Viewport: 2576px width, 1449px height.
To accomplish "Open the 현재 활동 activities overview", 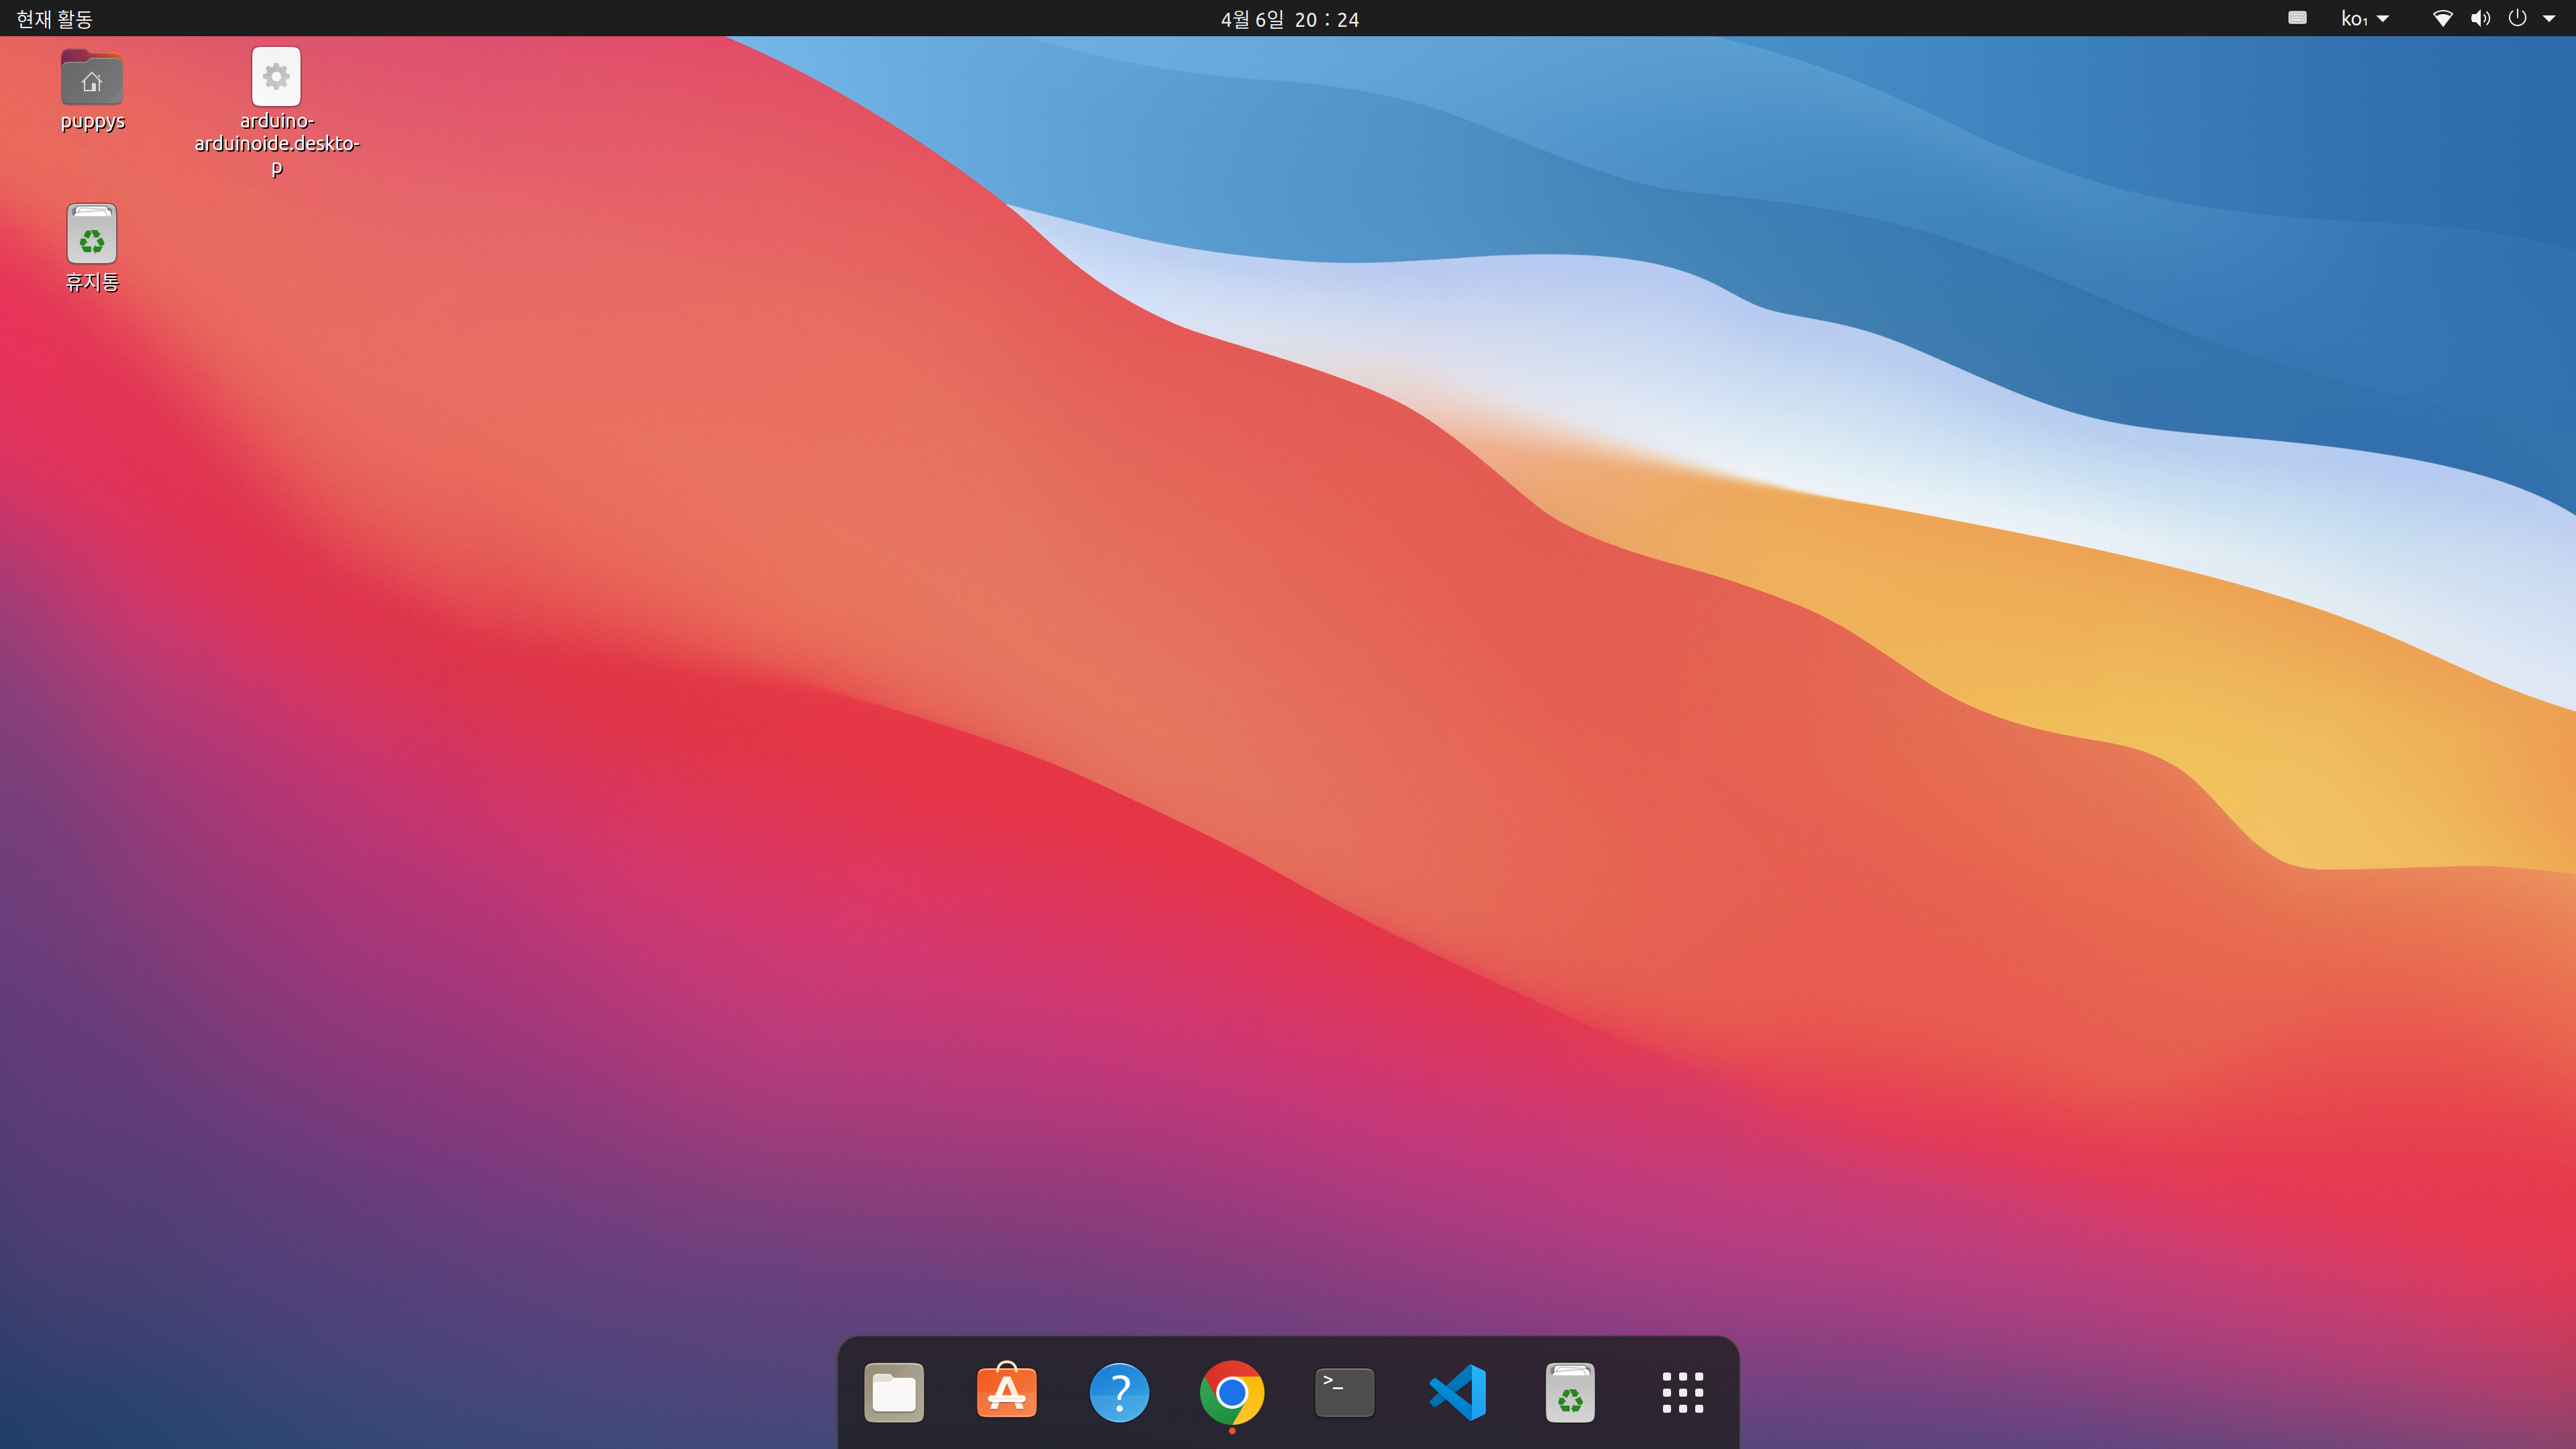I will pos(55,18).
